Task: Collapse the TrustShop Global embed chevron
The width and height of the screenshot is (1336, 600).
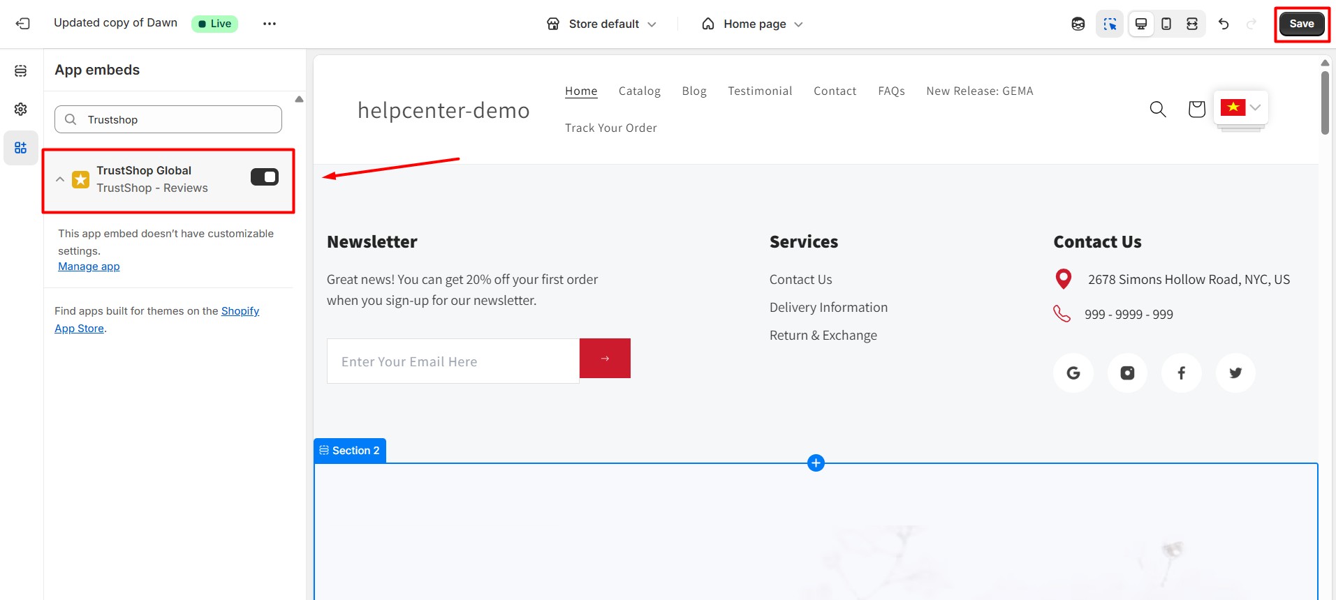Action: click(x=60, y=179)
